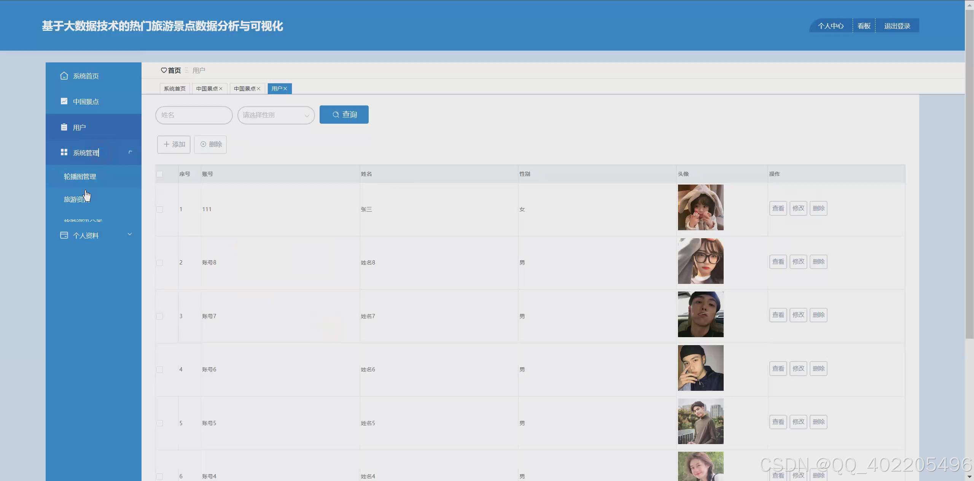This screenshot has width=974, height=481.
Task: Close the 用户 tab with its X
Action: (x=285, y=89)
